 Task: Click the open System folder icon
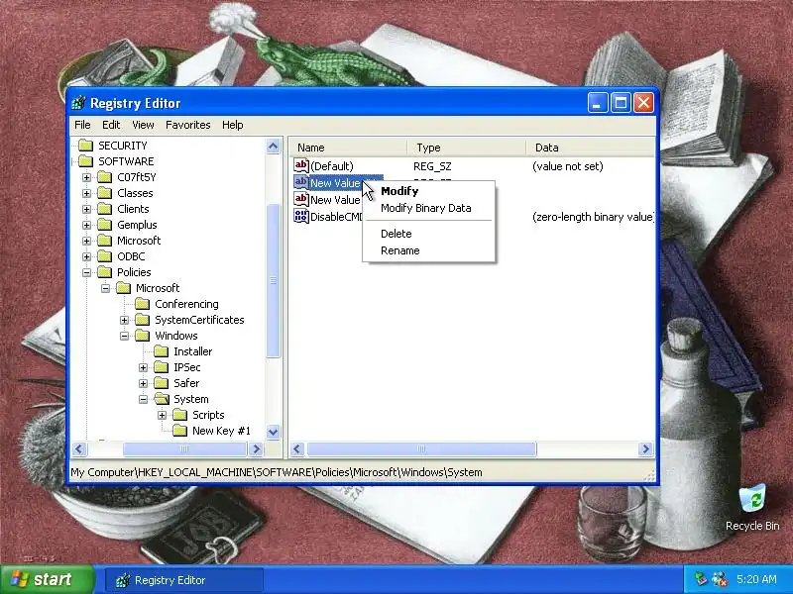tap(162, 399)
